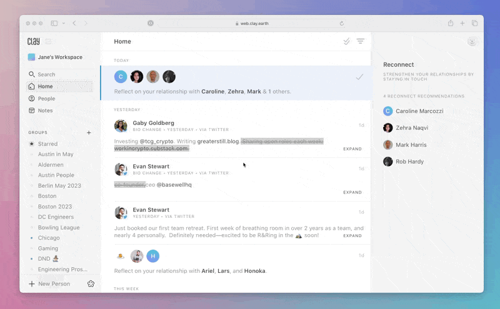The width and height of the screenshot is (500, 309).
Task: Click the mark all as read double-check icon
Action: click(346, 42)
